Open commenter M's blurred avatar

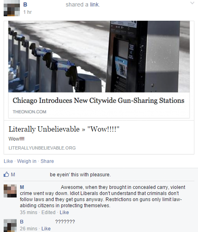(x=10, y=191)
